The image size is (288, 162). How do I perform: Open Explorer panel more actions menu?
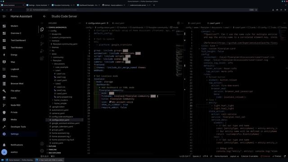point(80,23)
